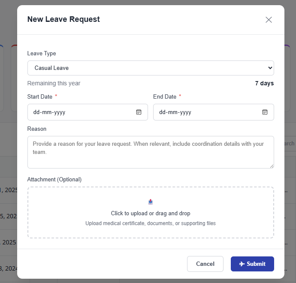
Task: Click into the Reason text area
Action: [150, 152]
